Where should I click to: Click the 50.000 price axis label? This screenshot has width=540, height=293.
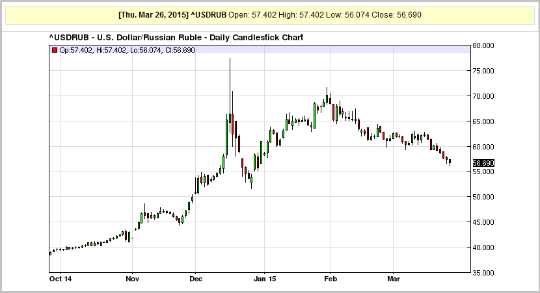483,197
